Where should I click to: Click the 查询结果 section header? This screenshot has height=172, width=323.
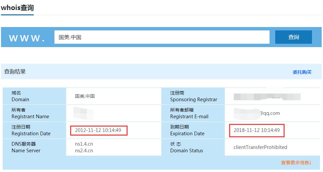pyautogui.click(x=15, y=71)
